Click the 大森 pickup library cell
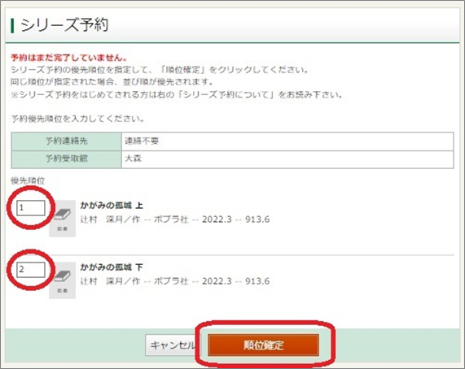This screenshot has height=369, width=465. (287, 159)
